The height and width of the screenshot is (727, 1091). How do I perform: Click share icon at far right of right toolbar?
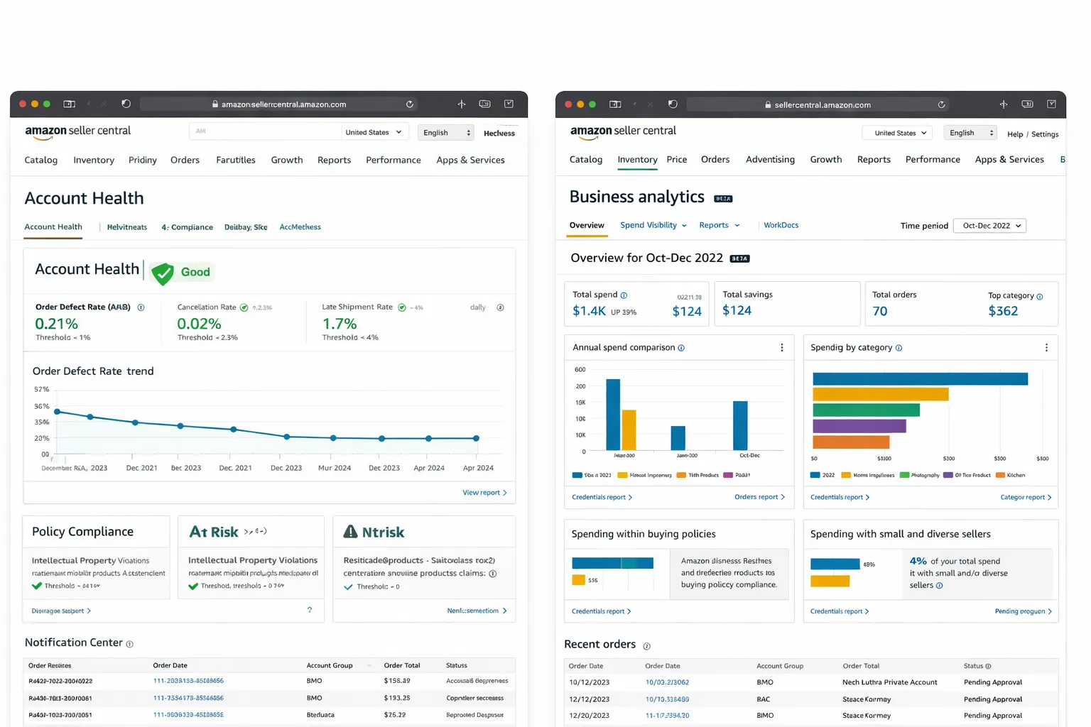click(x=1051, y=104)
